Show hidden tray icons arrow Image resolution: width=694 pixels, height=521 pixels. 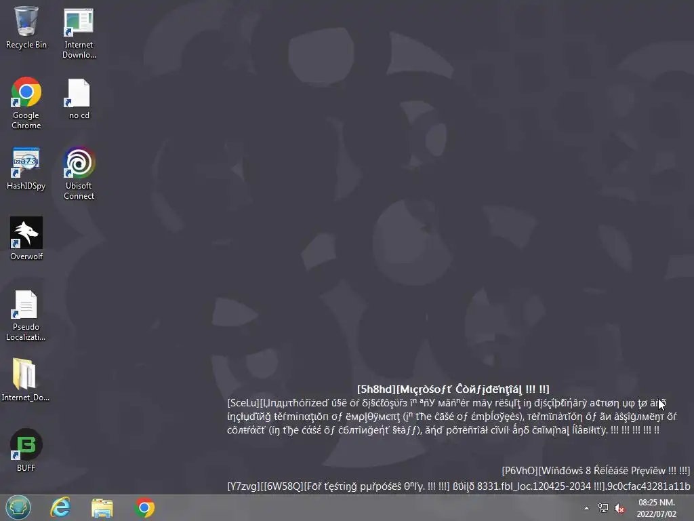coord(586,508)
